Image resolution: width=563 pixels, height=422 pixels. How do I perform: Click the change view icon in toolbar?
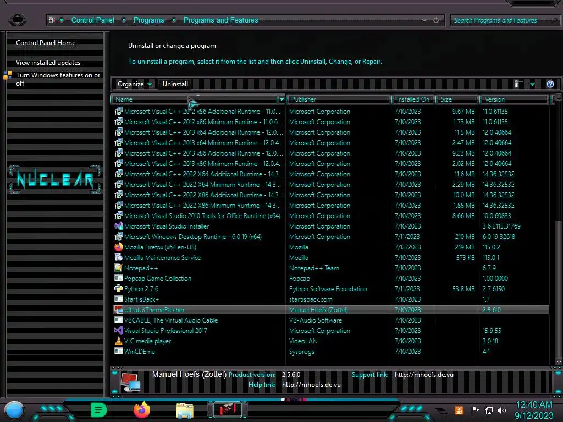pyautogui.click(x=519, y=84)
